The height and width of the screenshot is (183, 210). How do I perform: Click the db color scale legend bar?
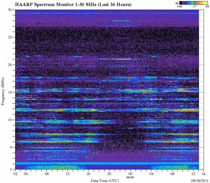tap(193, 3)
